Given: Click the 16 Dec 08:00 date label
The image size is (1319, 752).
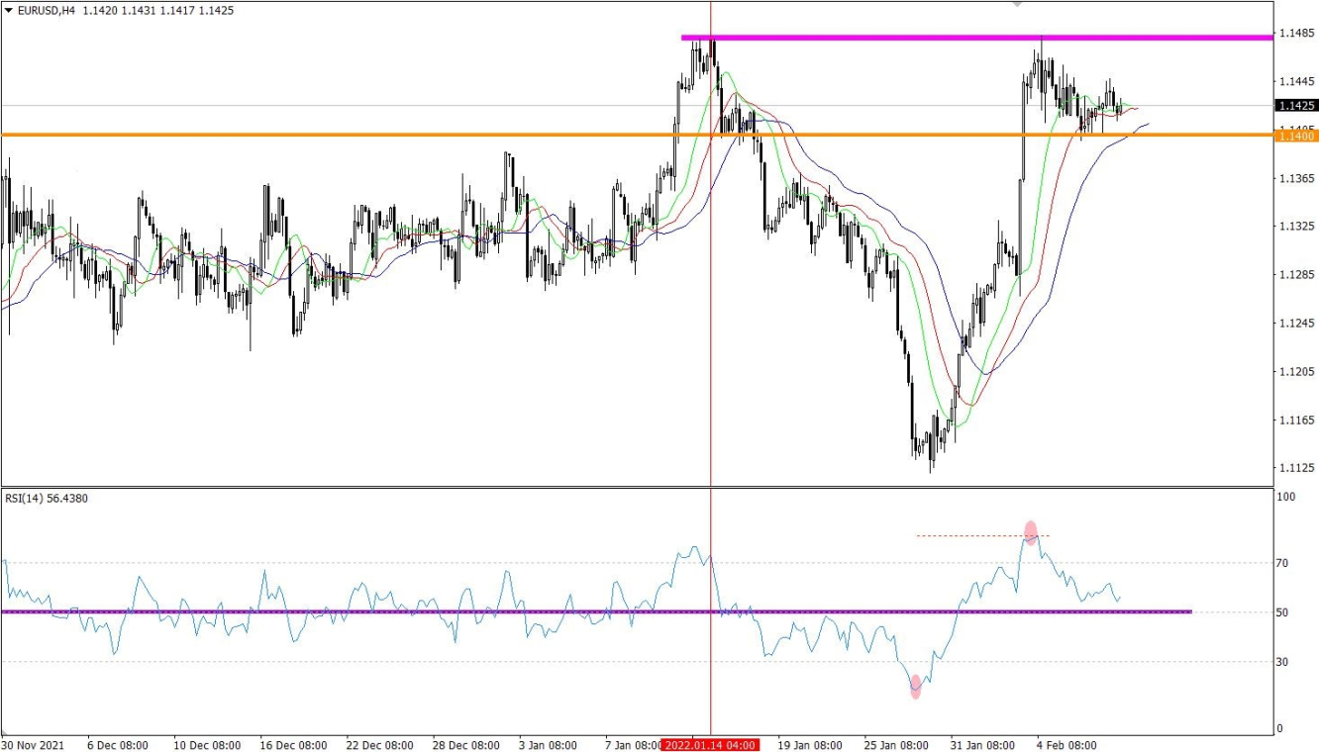Looking at the screenshot, I should (x=292, y=745).
